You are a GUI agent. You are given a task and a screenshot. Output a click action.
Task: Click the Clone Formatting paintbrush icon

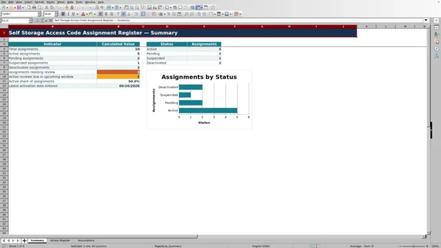coord(67,7)
